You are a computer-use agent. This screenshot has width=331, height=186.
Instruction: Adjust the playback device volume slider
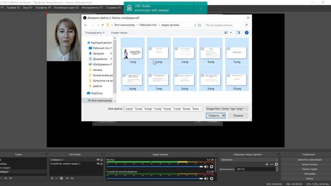(155, 179)
